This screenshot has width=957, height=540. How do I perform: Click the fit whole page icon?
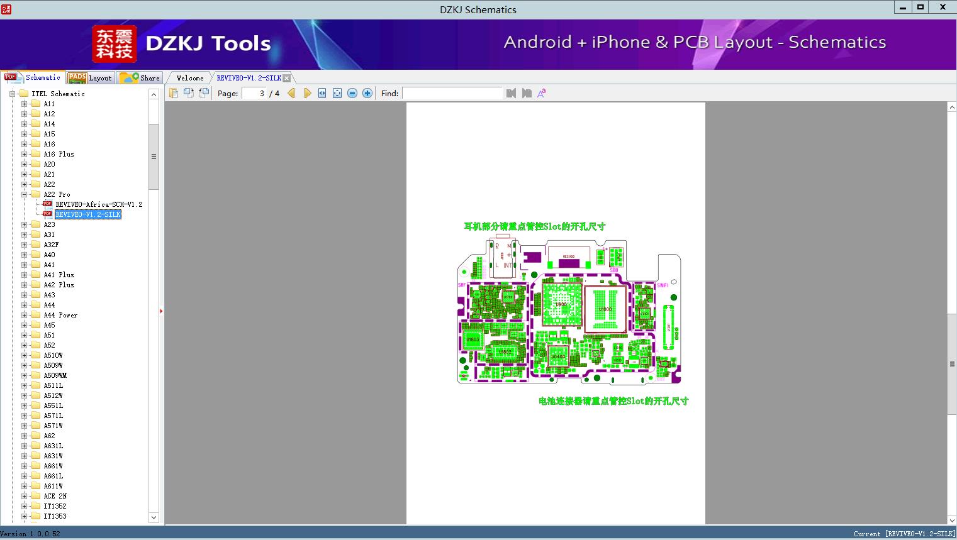(337, 93)
